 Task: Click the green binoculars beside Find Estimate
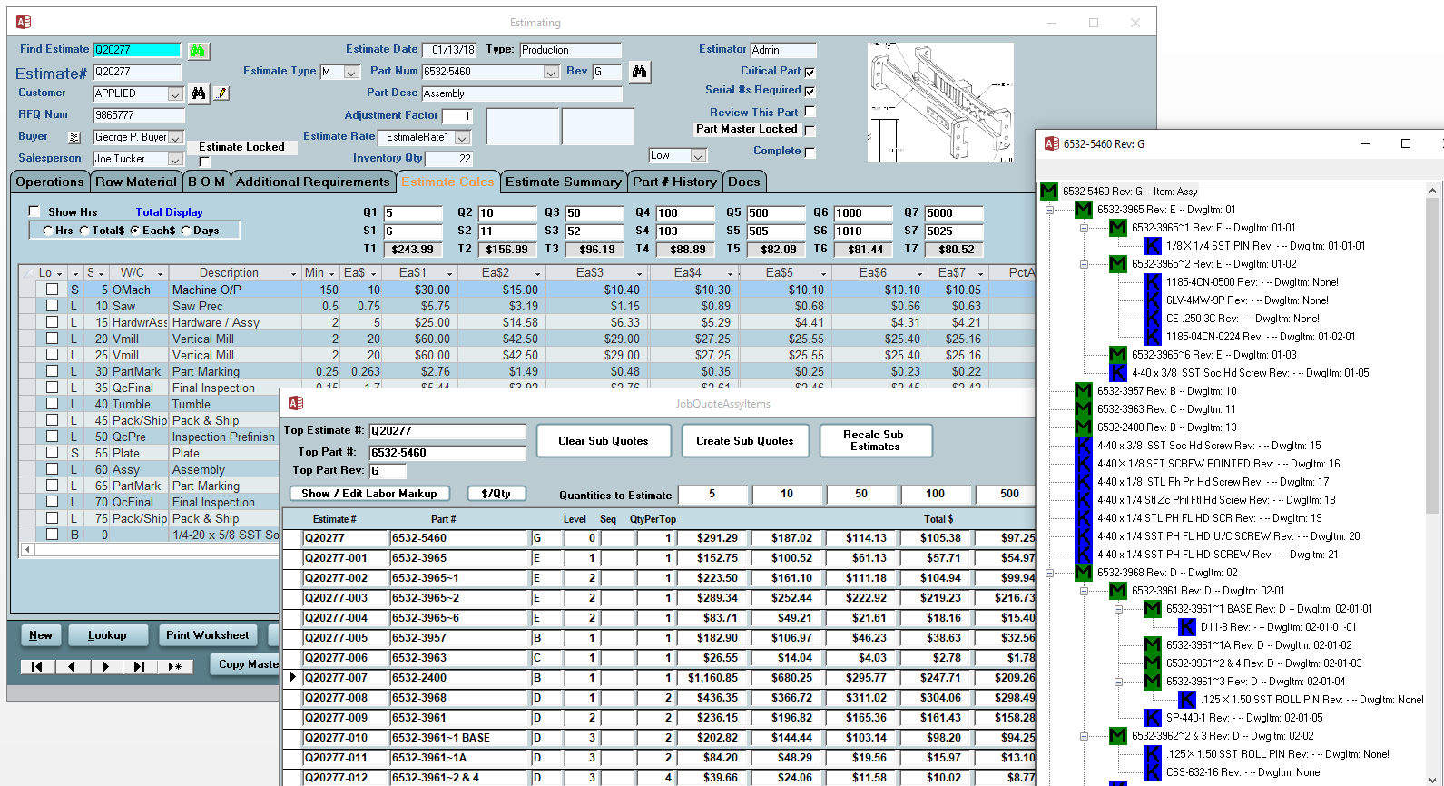198,51
